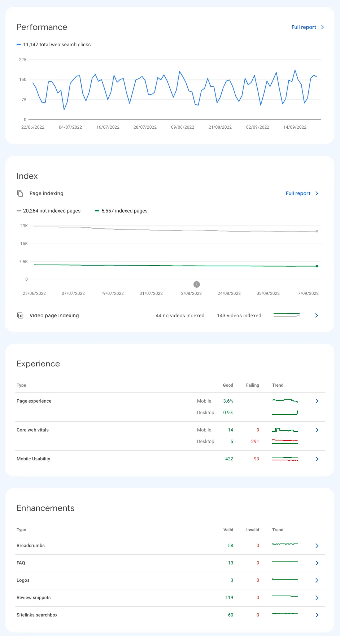The image size is (340, 636).
Task: Click the Enhancements section heading
Action: click(45, 508)
